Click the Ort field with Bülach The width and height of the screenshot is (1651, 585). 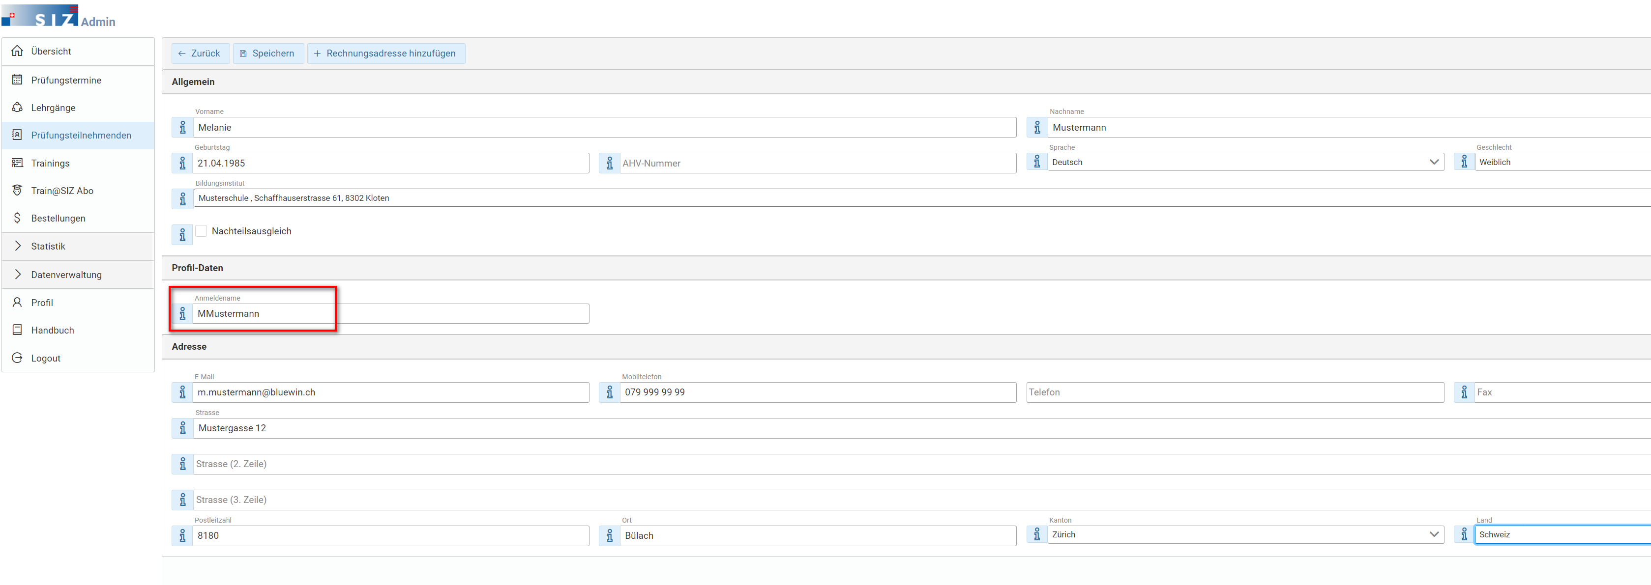(x=818, y=536)
